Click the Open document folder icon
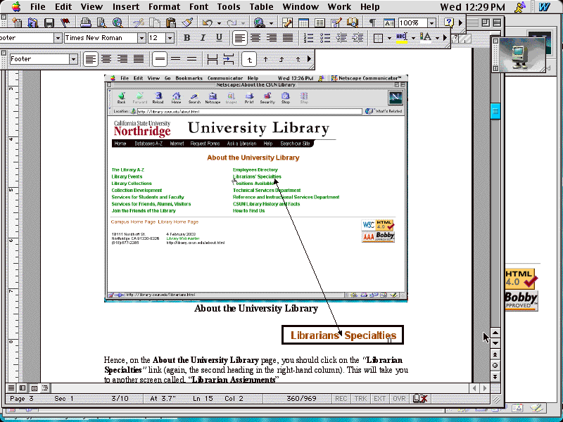This screenshot has width=563, height=422. pyautogui.click(x=32, y=23)
